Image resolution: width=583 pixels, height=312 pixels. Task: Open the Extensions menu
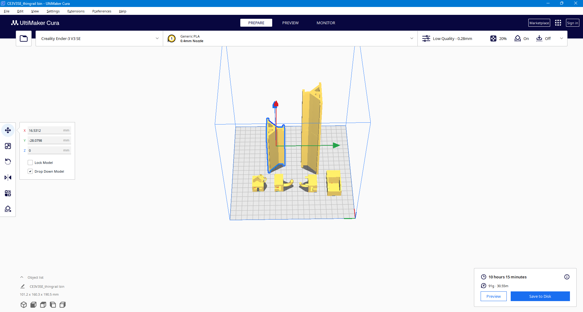(76, 11)
